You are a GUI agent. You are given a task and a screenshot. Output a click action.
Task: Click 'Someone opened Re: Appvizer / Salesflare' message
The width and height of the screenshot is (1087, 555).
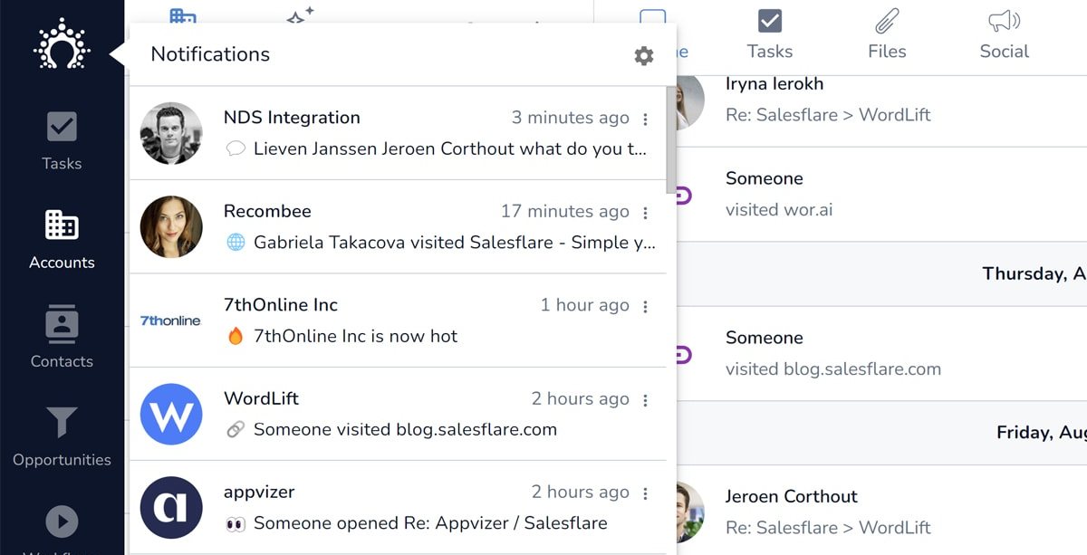(x=430, y=523)
